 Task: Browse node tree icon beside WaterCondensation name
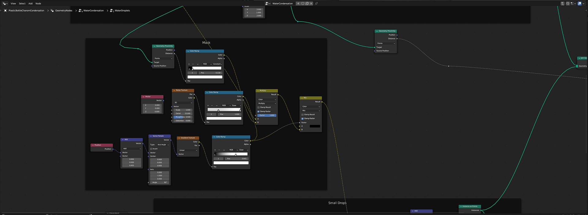click(x=268, y=3)
